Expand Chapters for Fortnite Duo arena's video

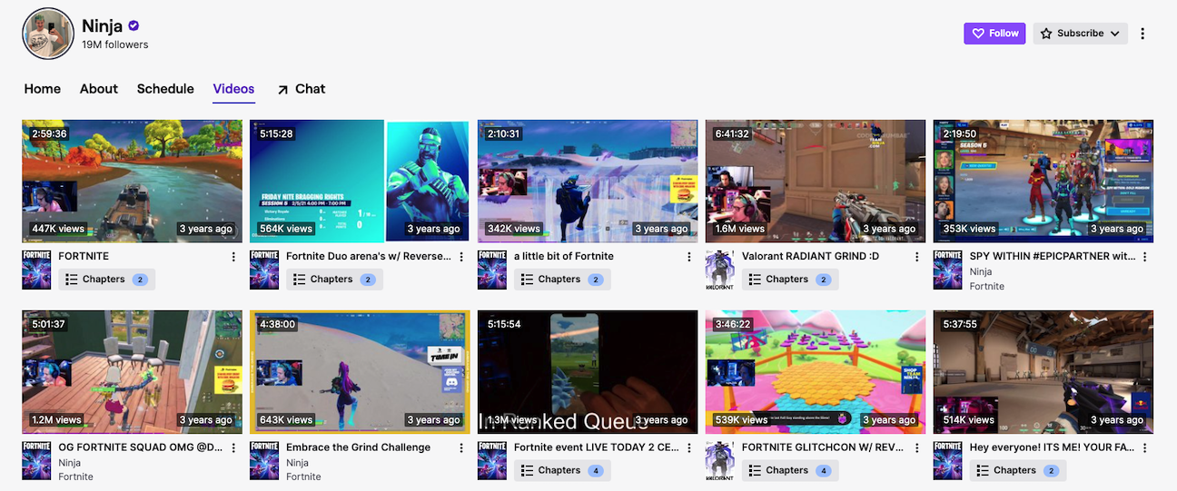(x=335, y=280)
